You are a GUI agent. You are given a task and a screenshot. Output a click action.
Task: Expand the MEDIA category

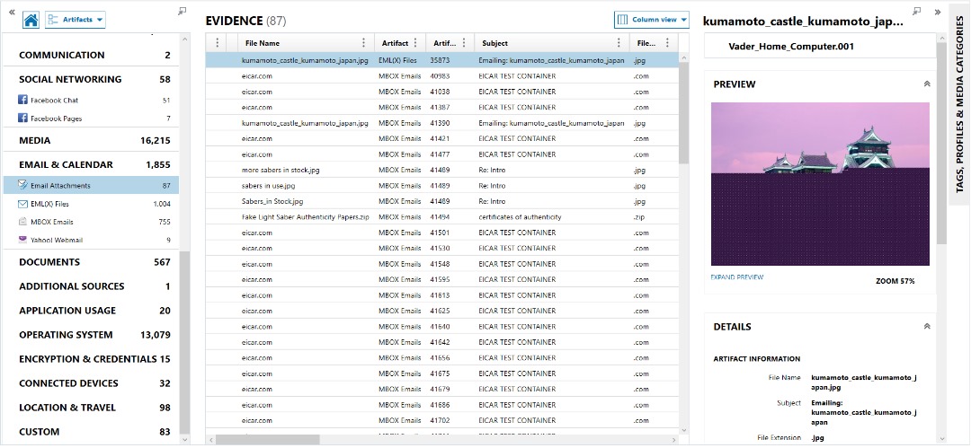point(91,140)
